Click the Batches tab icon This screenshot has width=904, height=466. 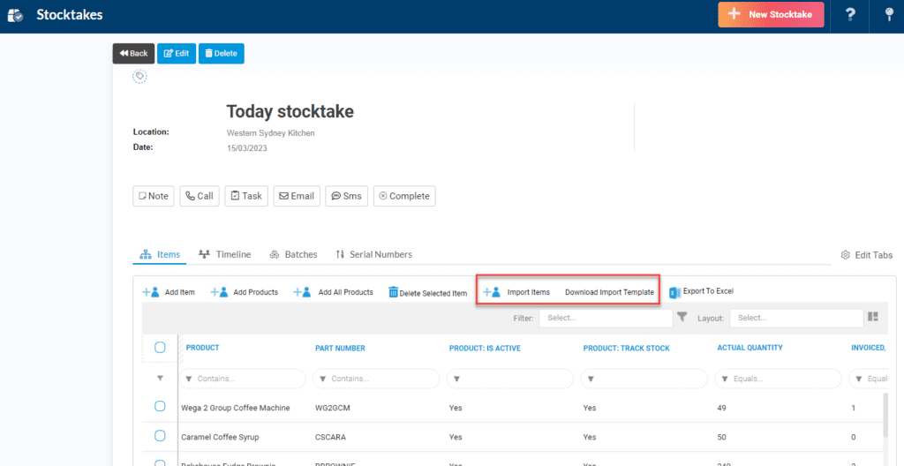pyautogui.click(x=275, y=254)
